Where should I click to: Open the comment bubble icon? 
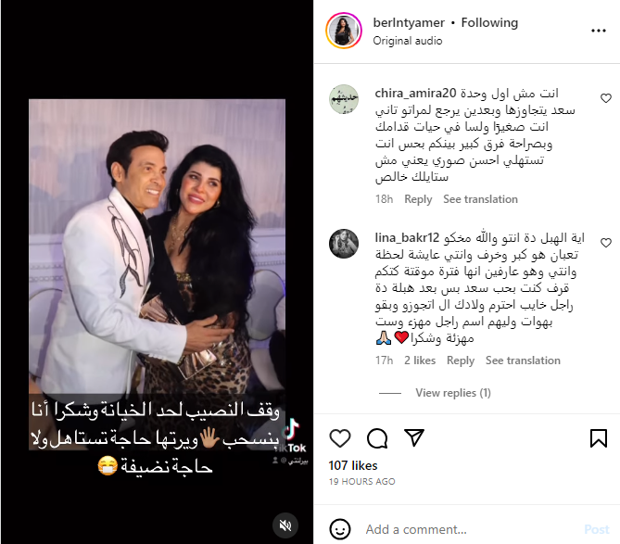[377, 438]
